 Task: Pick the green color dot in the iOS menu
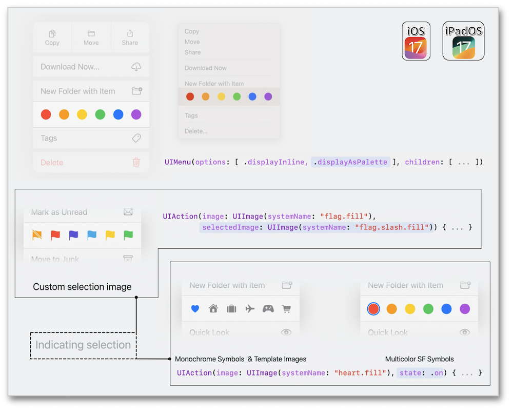[x=100, y=114]
